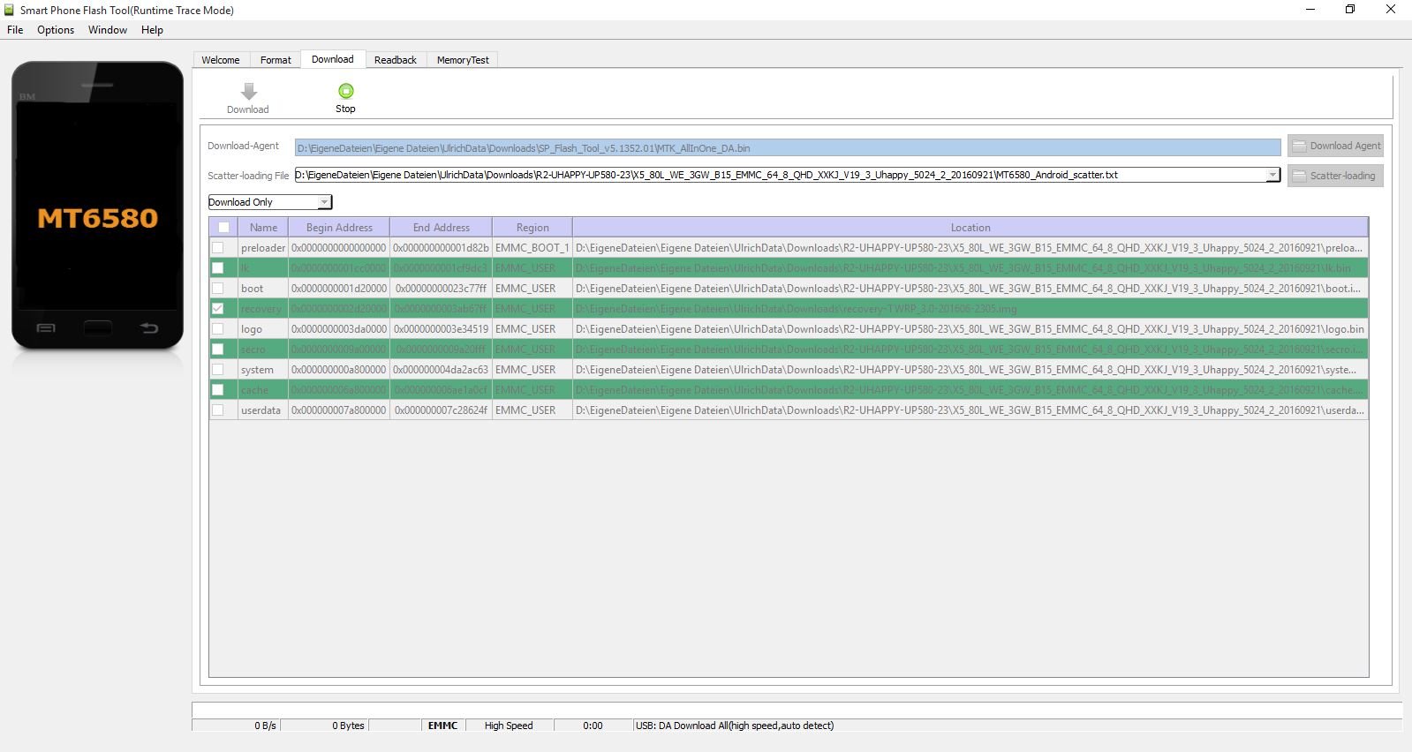1412x752 pixels.
Task: Click the Name column header
Action: point(263,228)
